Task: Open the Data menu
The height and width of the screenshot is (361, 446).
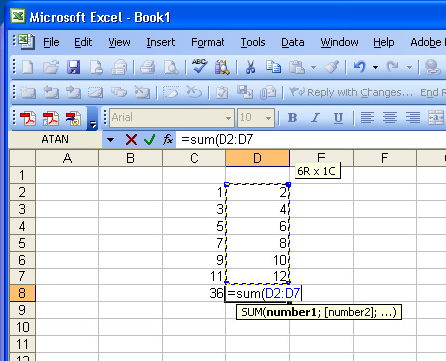Action: 293,42
